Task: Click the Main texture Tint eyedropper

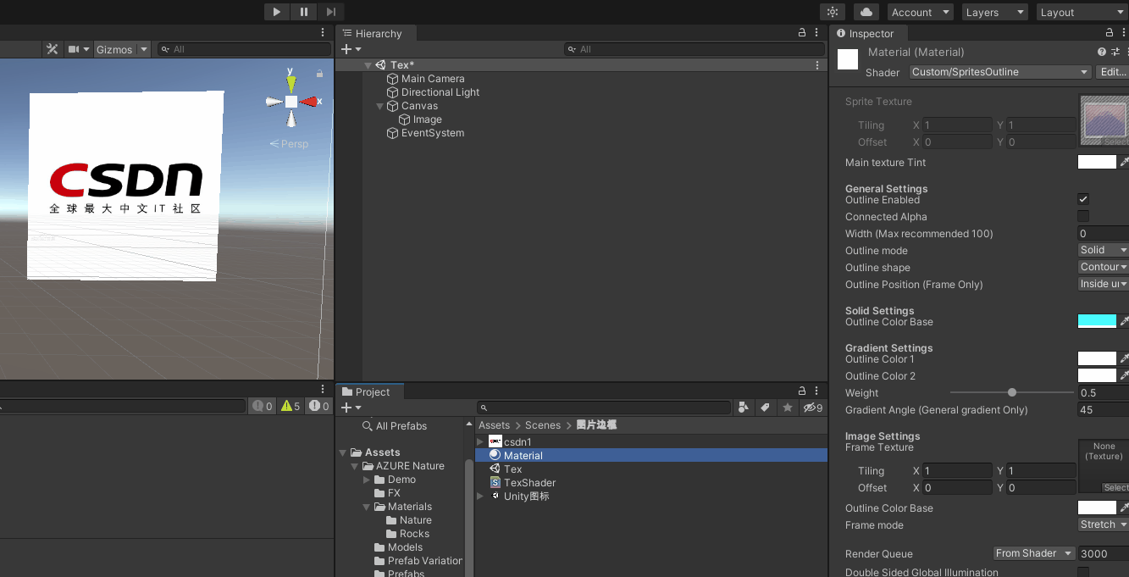Action: (x=1124, y=162)
